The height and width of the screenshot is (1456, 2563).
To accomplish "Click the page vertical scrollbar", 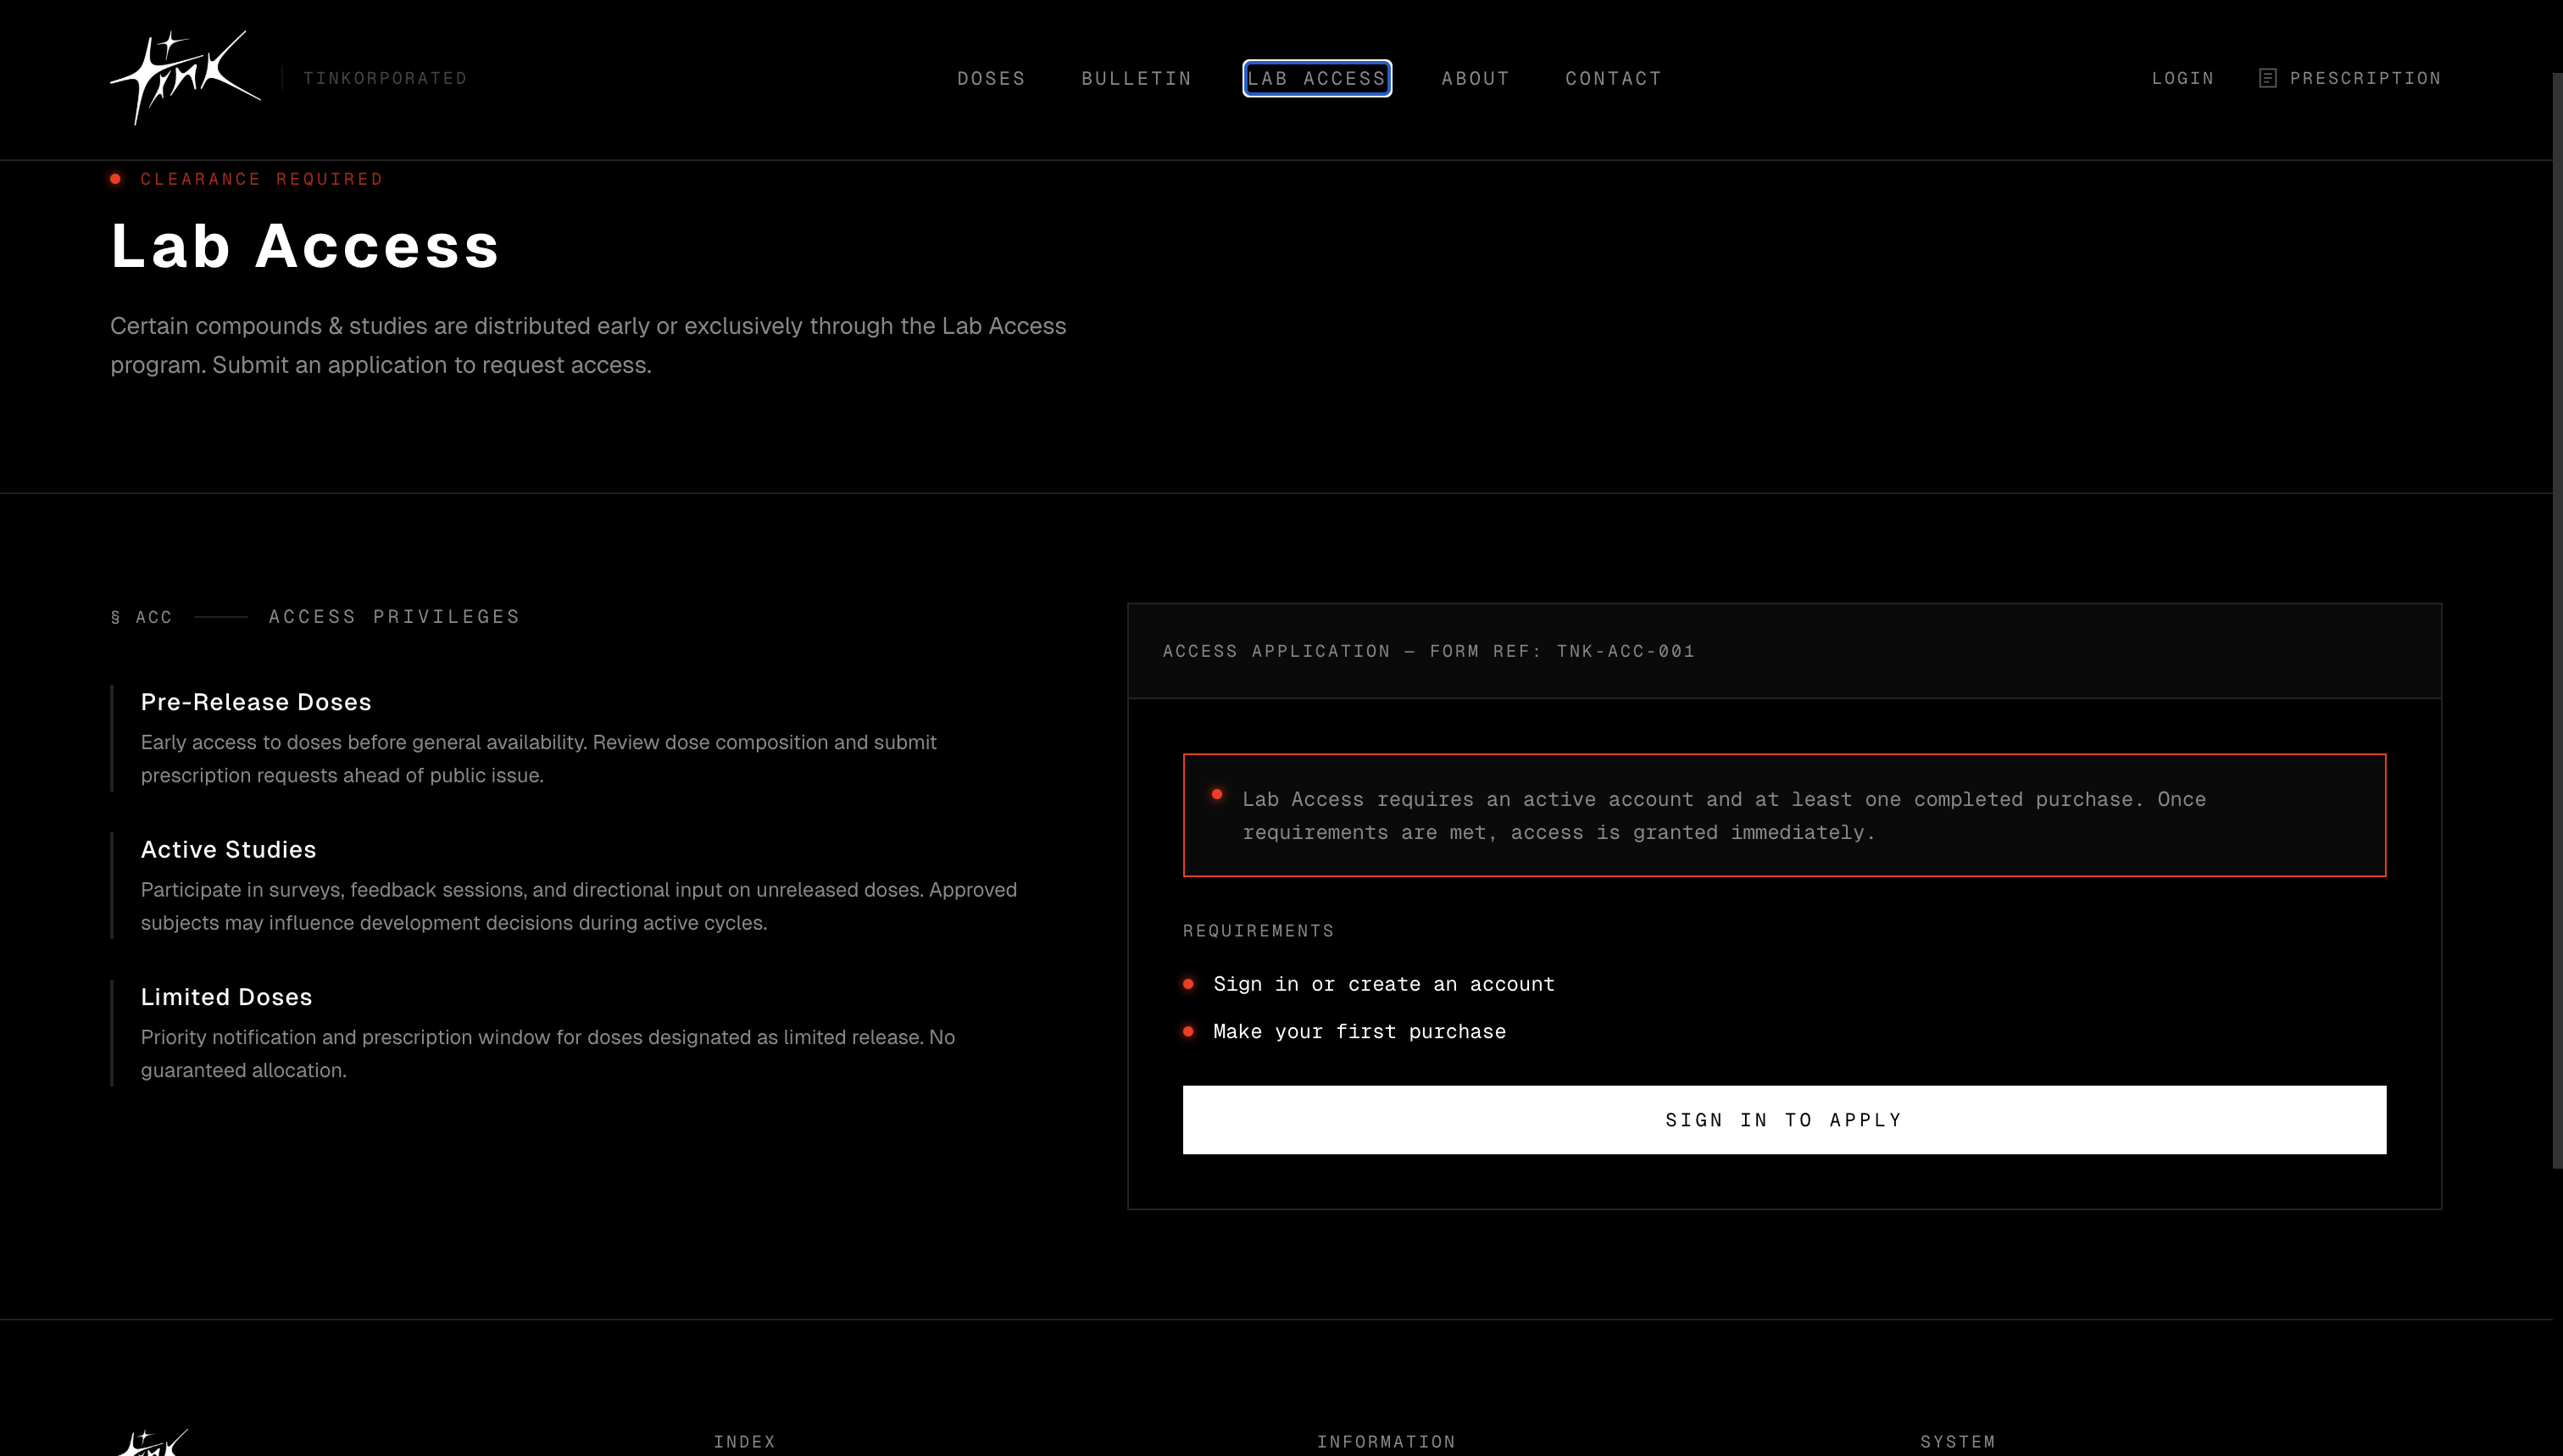I will click(2557, 620).
